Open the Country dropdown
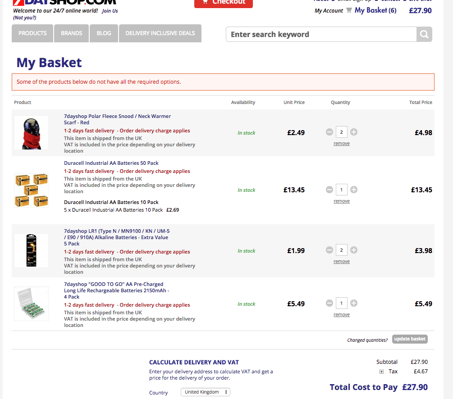Screen dimensions: 453x399 coord(206,392)
